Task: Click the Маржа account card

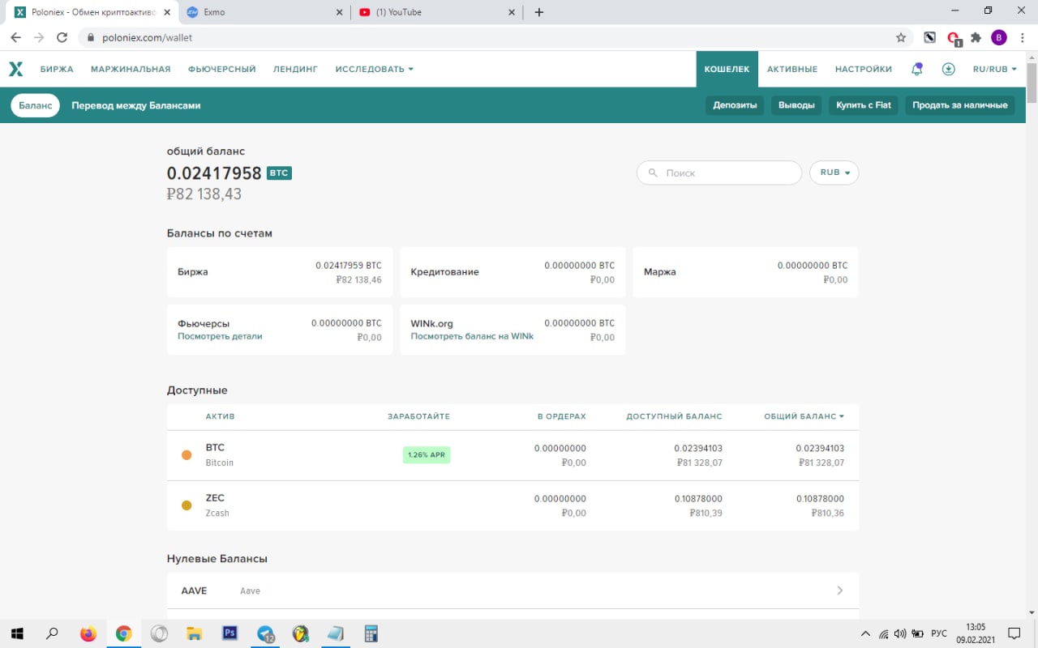Action: click(x=745, y=272)
